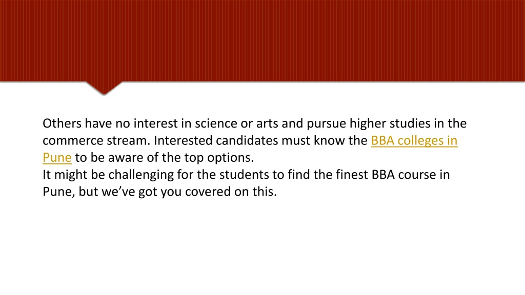Click the word "Pune," on the last line

point(59,192)
